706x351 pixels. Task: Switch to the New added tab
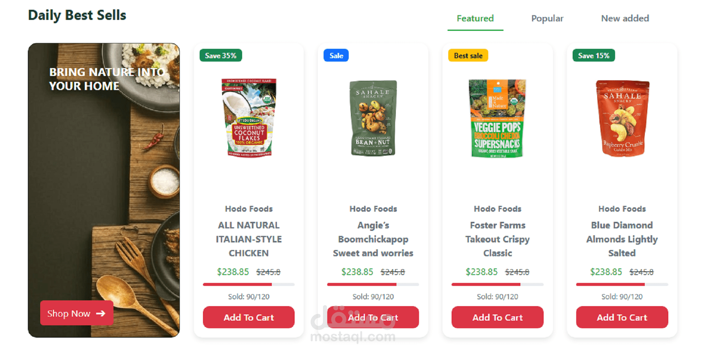pos(625,18)
